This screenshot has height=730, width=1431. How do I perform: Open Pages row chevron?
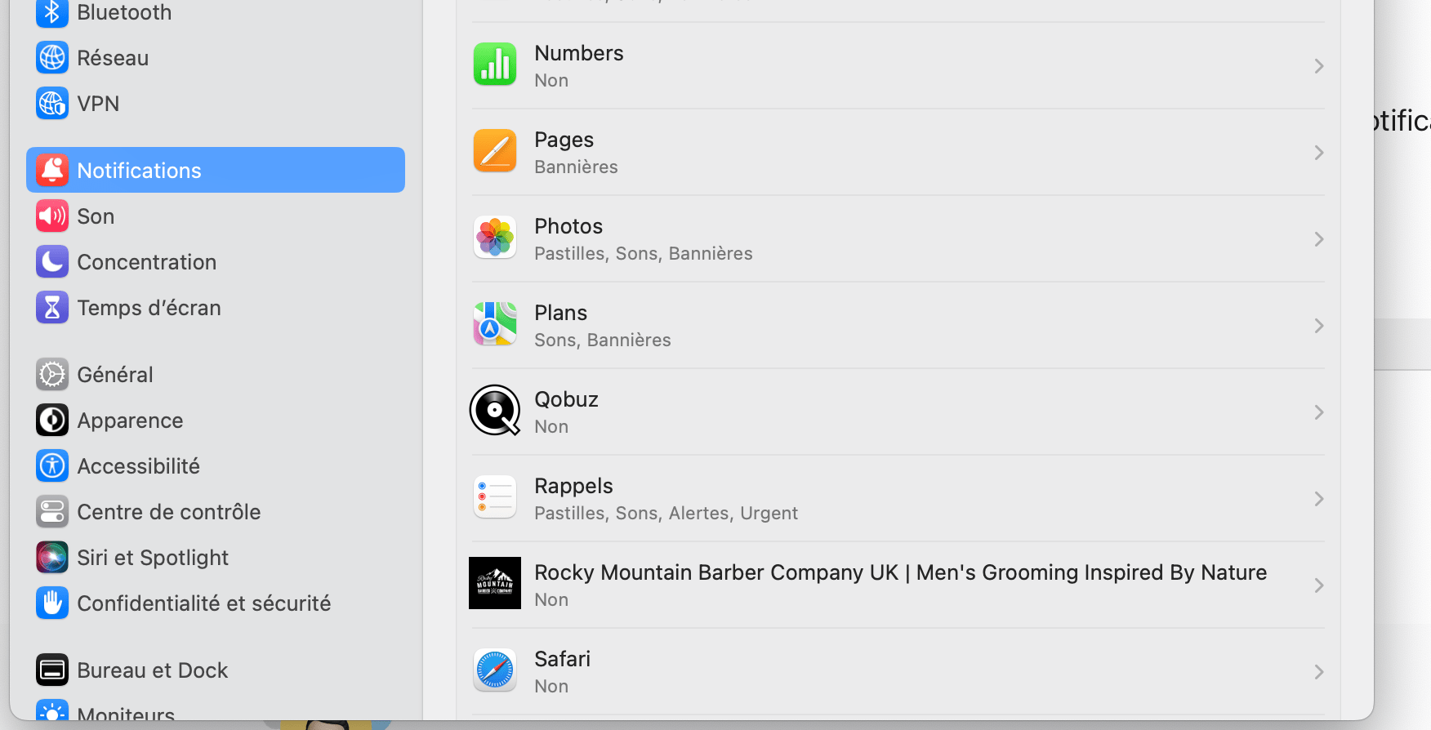pos(1318,153)
